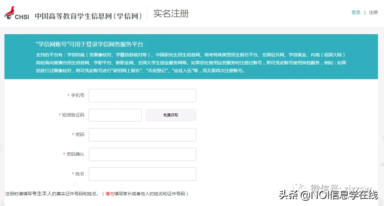Click the 免费获取 verification code button
The height and width of the screenshot is (206, 384).
(x=171, y=115)
